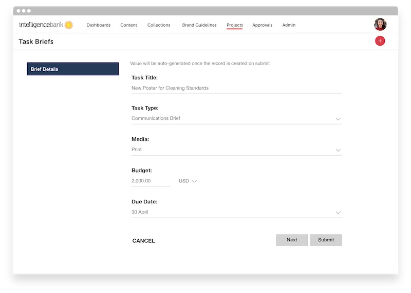Open Collections in the navigation
The height and width of the screenshot is (293, 411).
point(159,25)
